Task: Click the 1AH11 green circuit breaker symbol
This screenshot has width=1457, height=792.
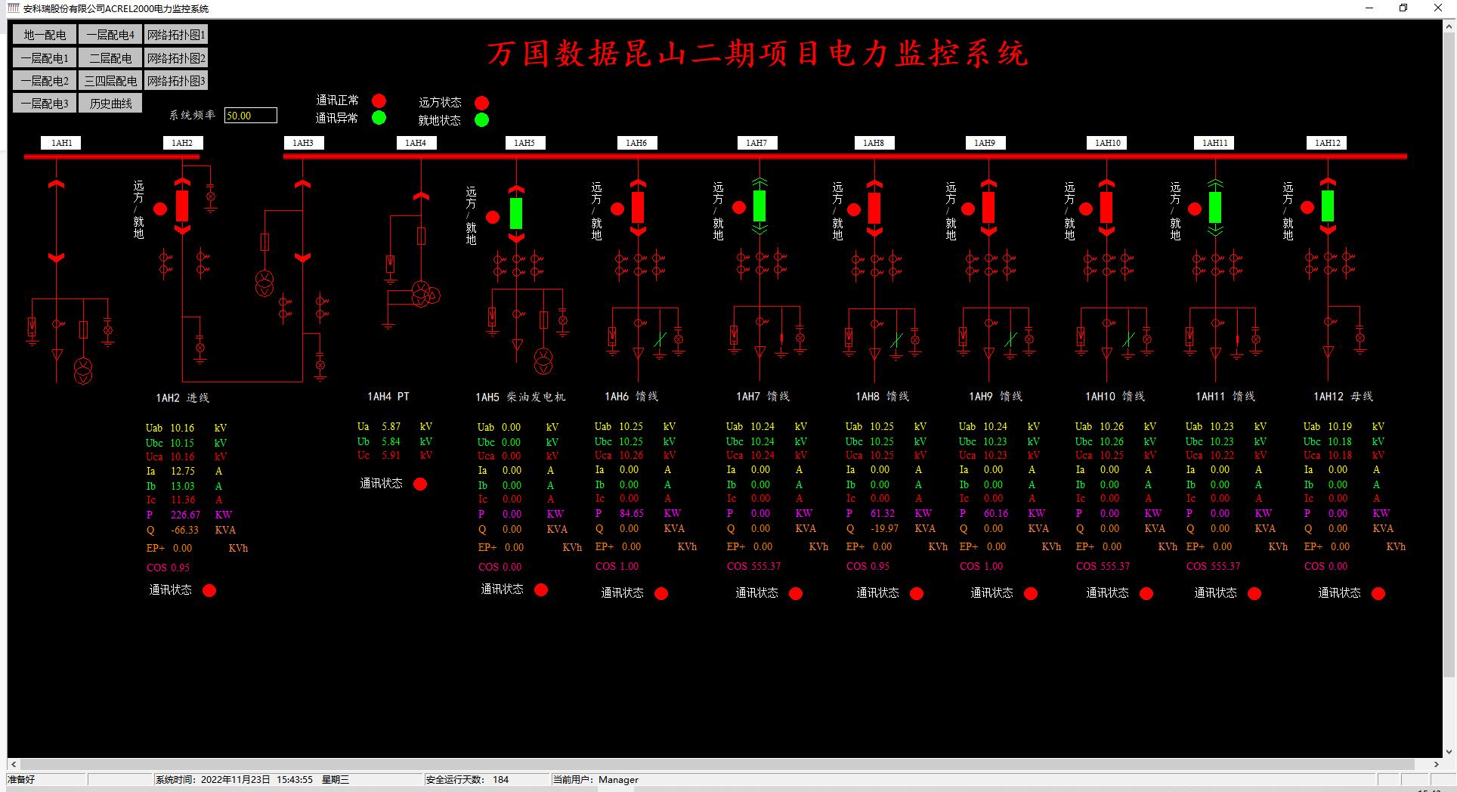Action: pyautogui.click(x=1215, y=207)
